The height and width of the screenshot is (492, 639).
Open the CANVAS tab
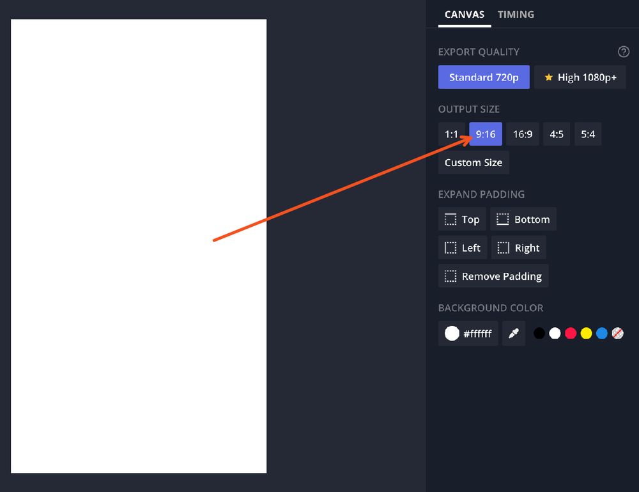[465, 14]
